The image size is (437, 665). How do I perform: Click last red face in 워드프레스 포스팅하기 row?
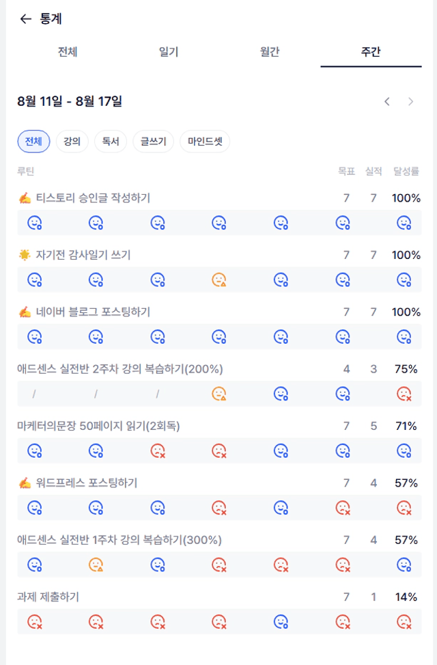click(404, 508)
